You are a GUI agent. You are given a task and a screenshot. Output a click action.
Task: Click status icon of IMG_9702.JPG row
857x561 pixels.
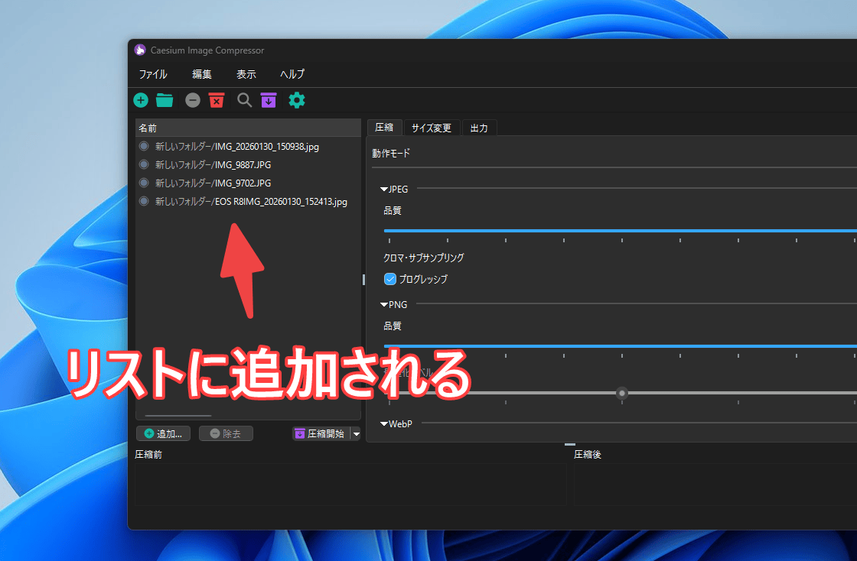[144, 182]
